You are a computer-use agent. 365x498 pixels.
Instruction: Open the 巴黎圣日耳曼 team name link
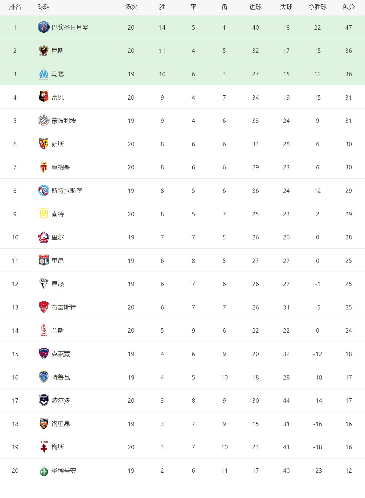(x=70, y=27)
